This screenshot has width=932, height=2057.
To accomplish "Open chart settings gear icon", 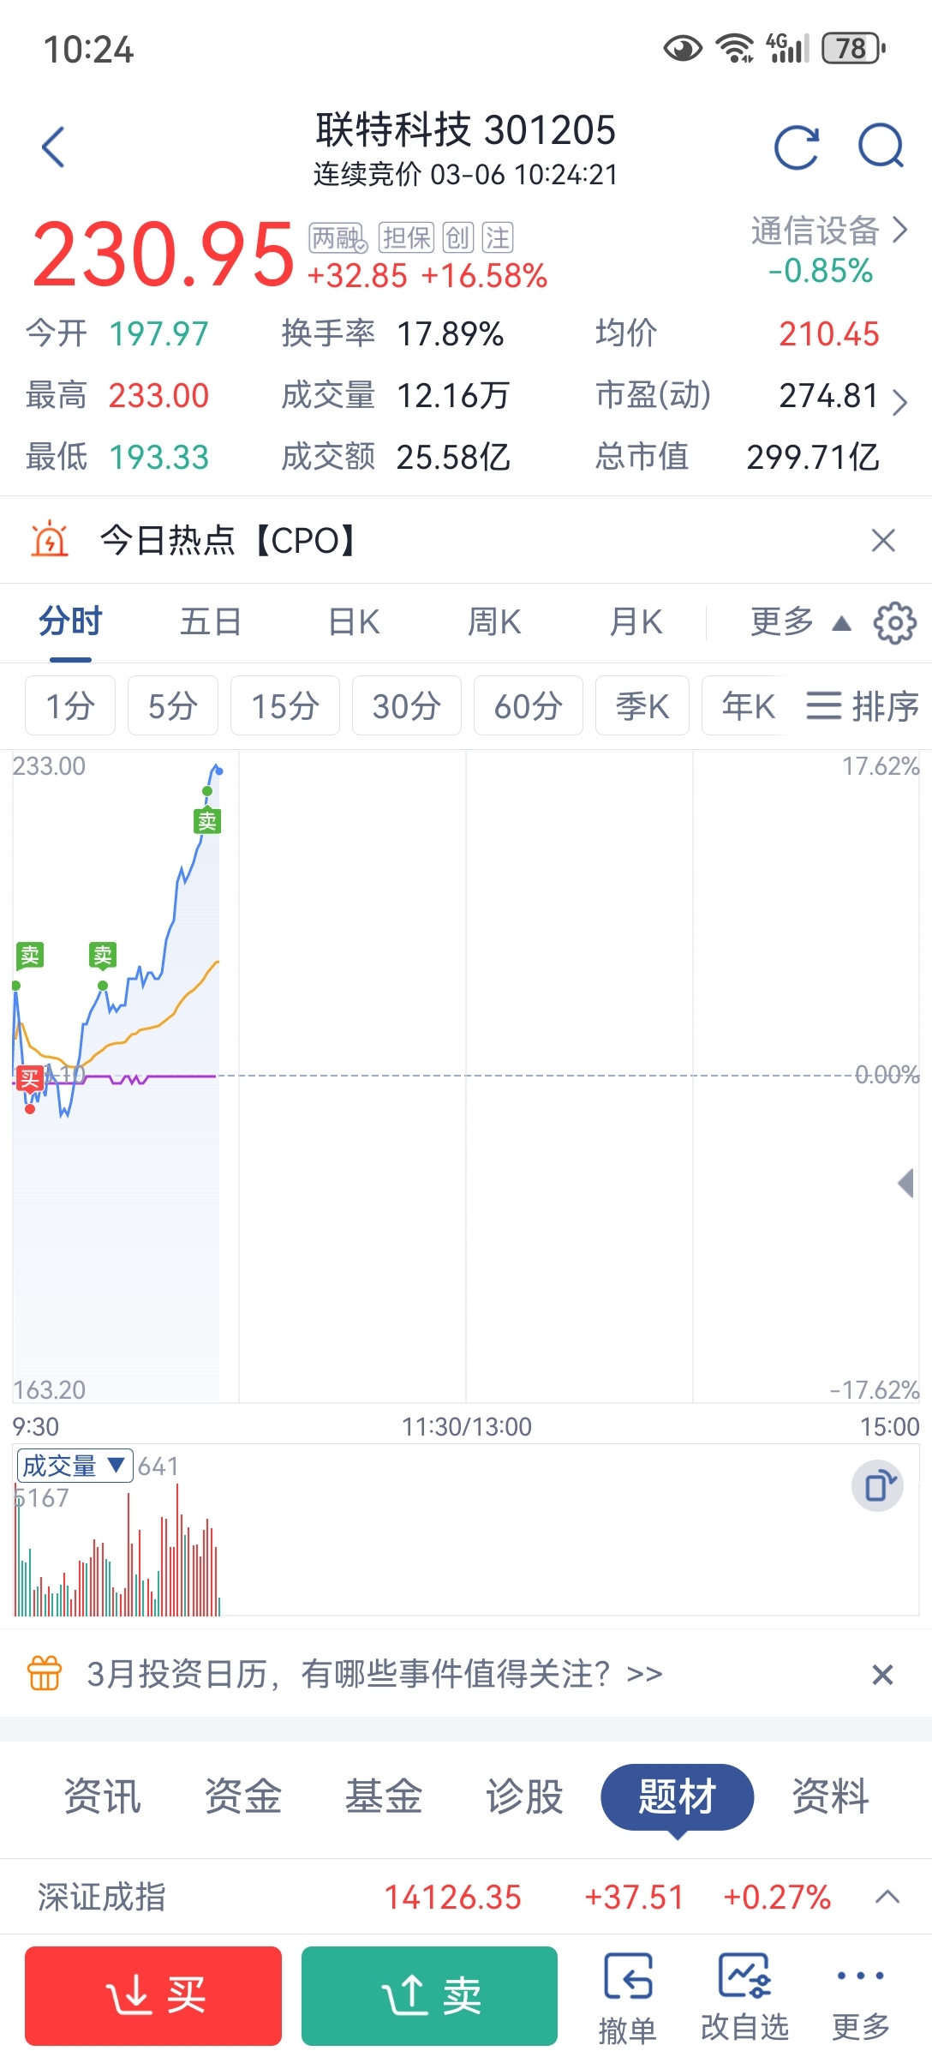I will (x=894, y=622).
